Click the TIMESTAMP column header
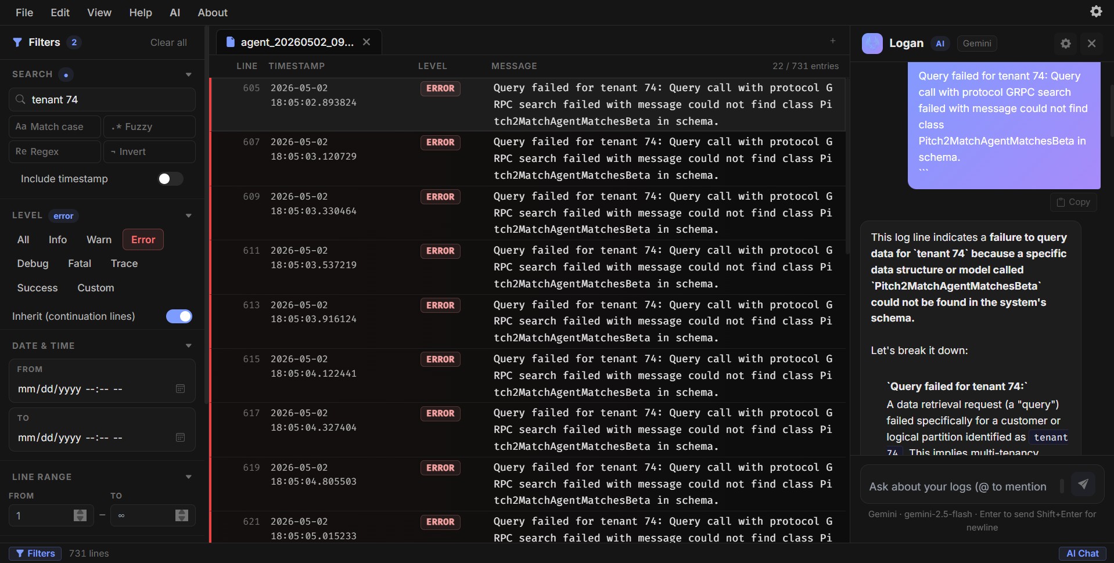 [297, 66]
